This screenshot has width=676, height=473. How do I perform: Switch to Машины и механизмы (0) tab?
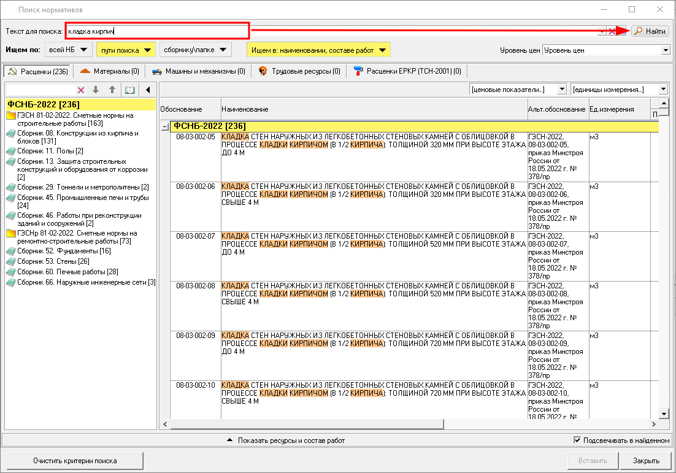199,71
